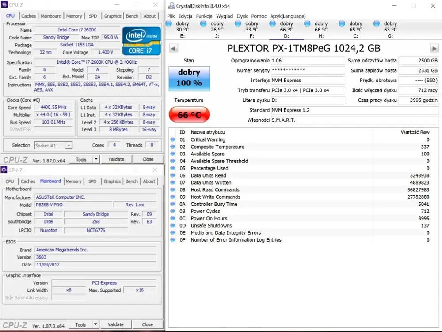This screenshot has height=332, width=442.
Task: Click the Numer seryjny masked field
Action: click(x=308, y=70)
